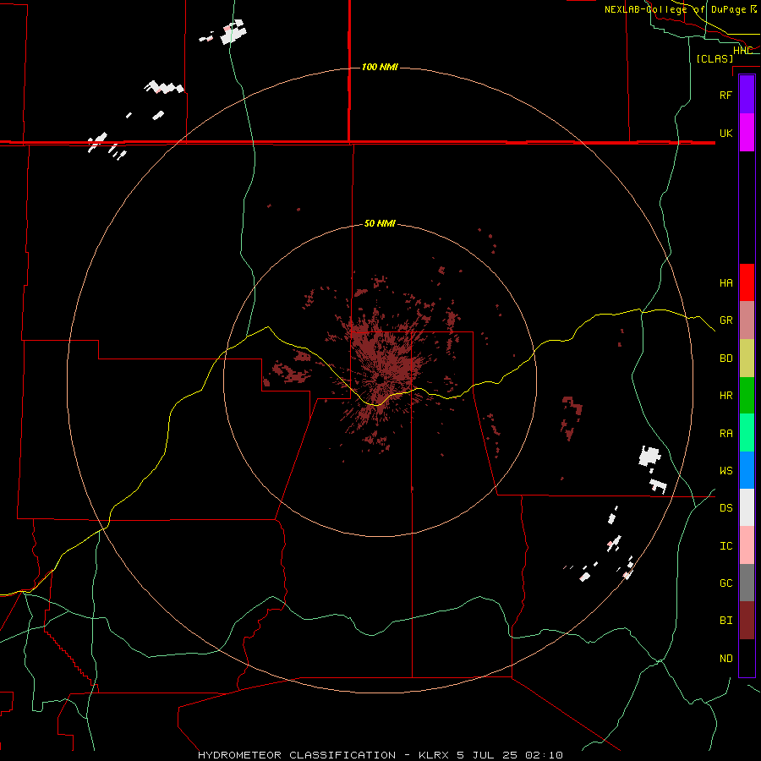Click the RA legend label text
Screen dimensions: 761x761
coord(726,434)
